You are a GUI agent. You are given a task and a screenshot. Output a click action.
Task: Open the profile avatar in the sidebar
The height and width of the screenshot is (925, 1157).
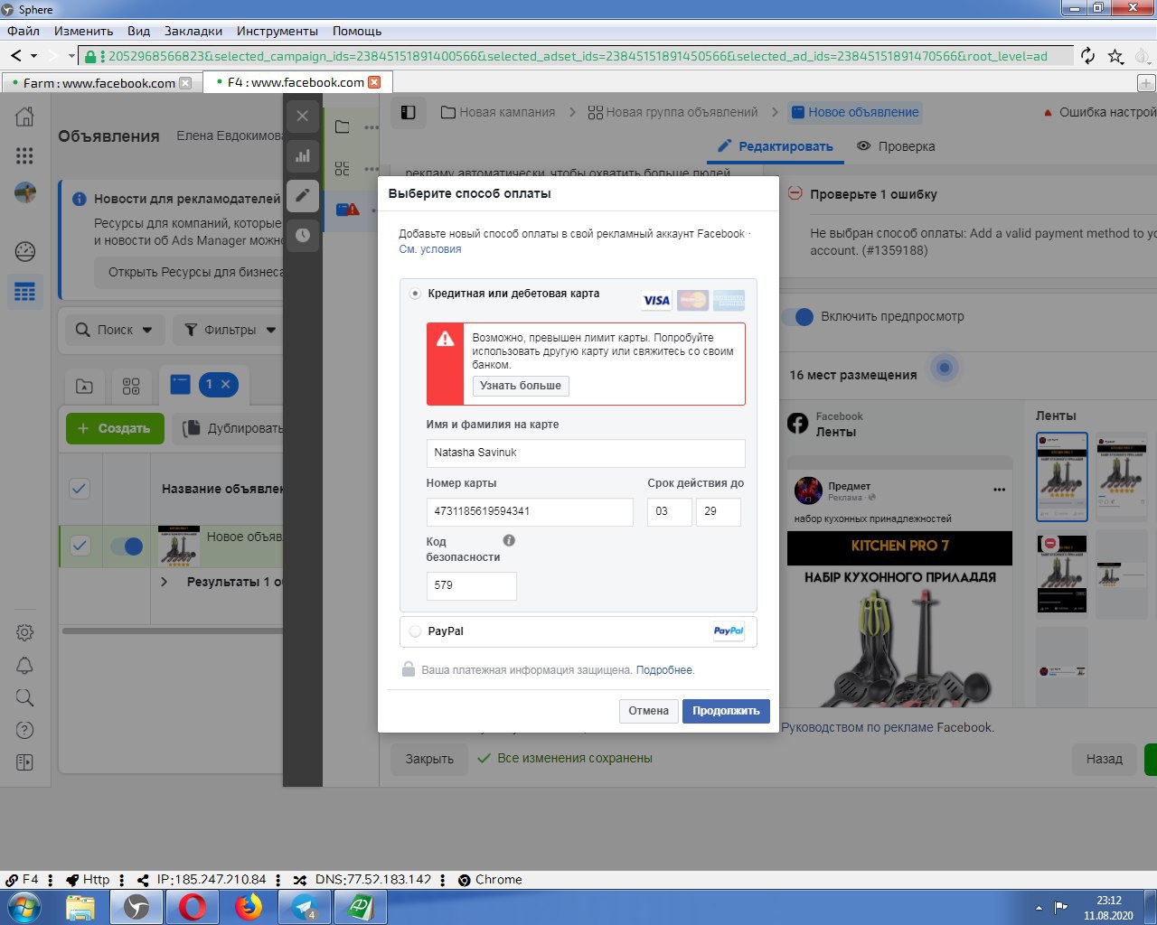[25, 192]
